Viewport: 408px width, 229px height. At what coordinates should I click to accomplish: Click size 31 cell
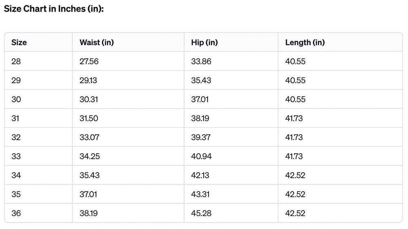pyautogui.click(x=16, y=119)
